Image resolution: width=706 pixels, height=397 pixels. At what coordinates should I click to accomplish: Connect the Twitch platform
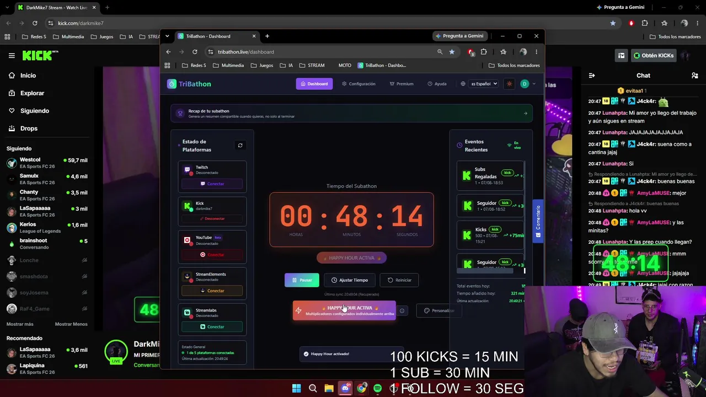pos(212,184)
